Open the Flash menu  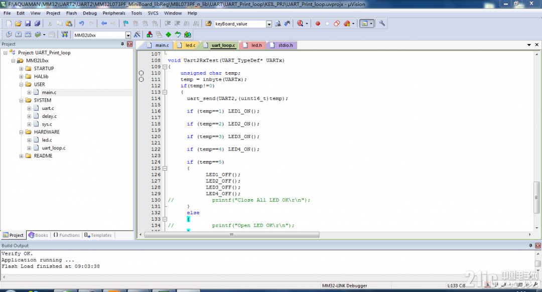(x=72, y=13)
